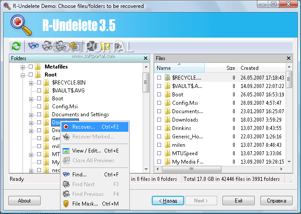Sort files by the Created column header

[261, 68]
